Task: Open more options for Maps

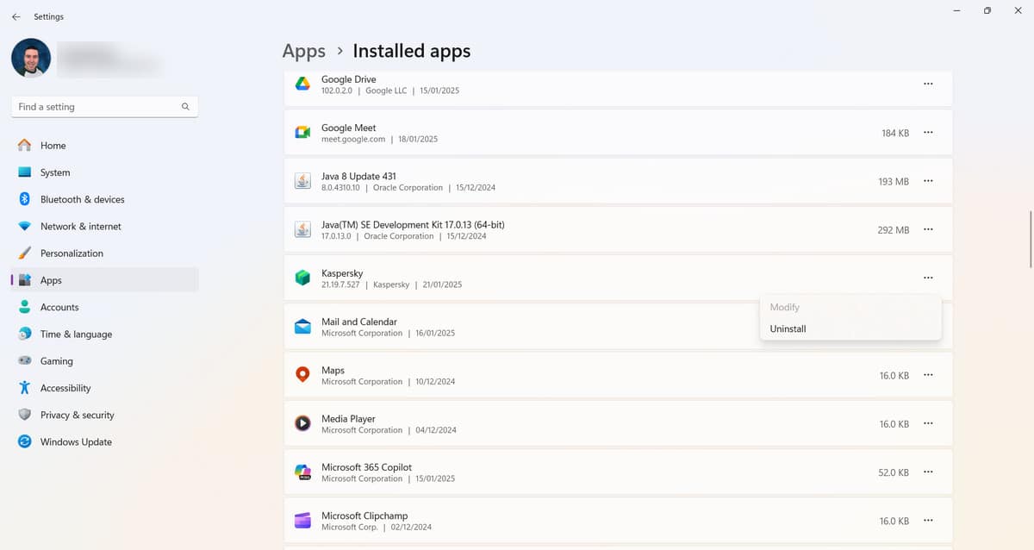Action: 928,375
